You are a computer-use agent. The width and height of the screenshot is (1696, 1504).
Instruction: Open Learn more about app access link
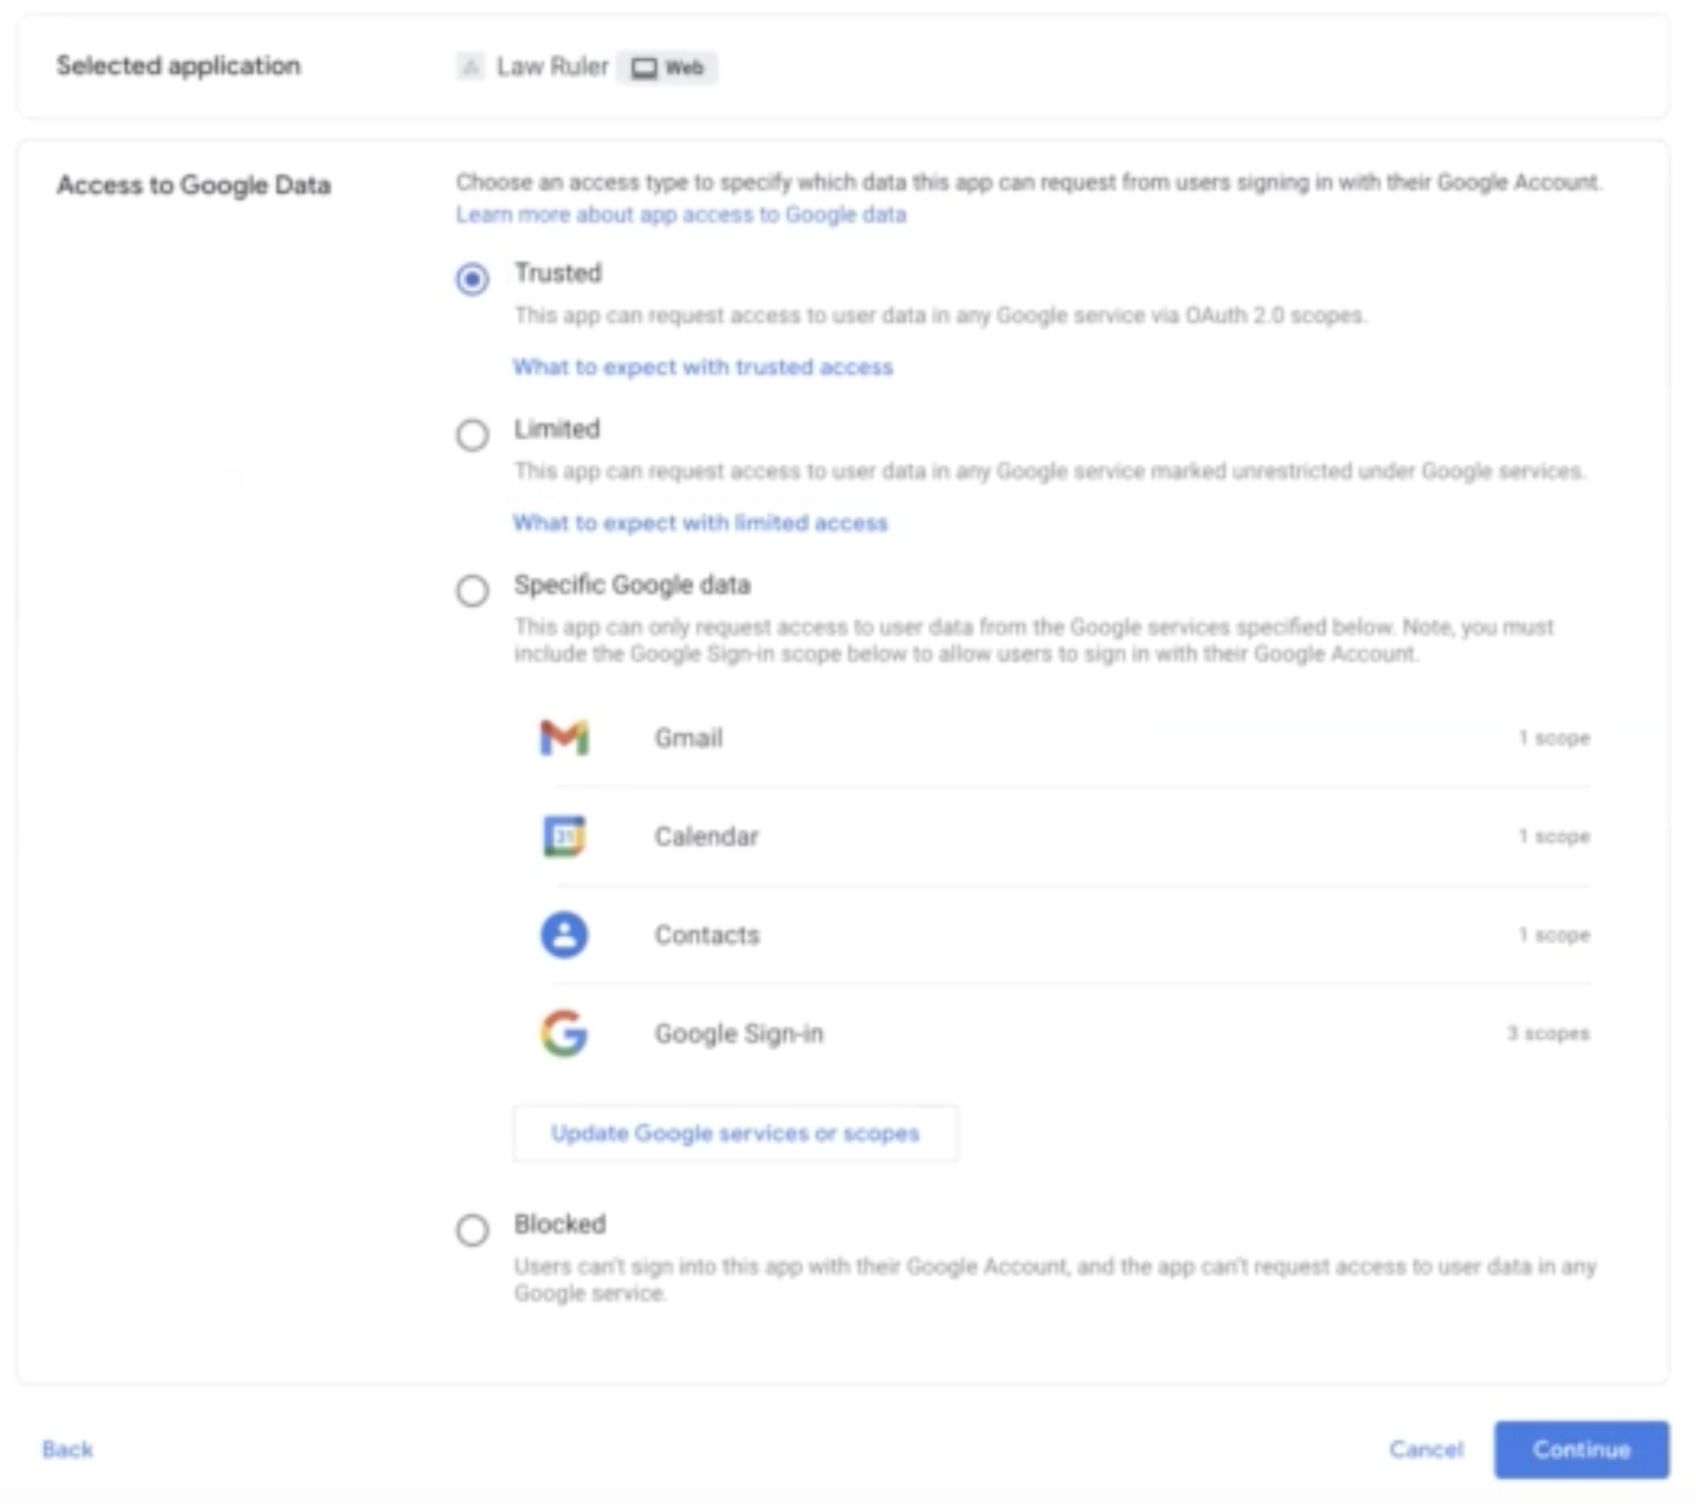click(x=681, y=214)
